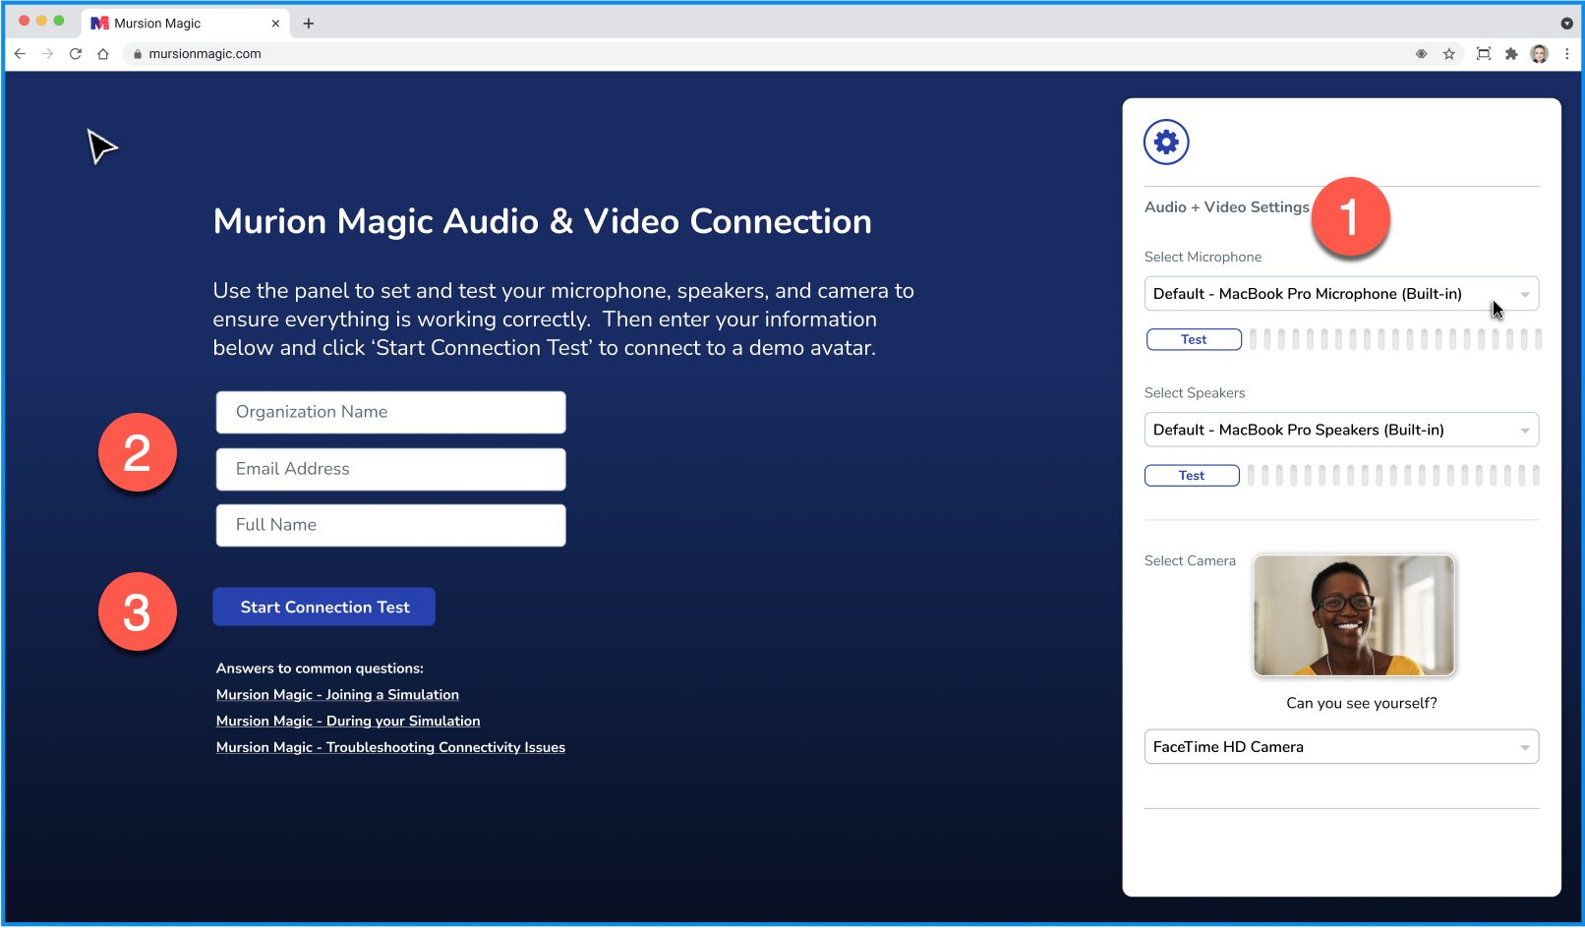Click the microphone level meter bar

coord(1391,339)
